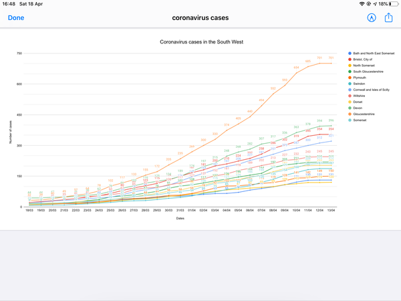Image resolution: width=401 pixels, height=301 pixels.
Task: Click the 300 data label on orange line
Action: (203, 140)
